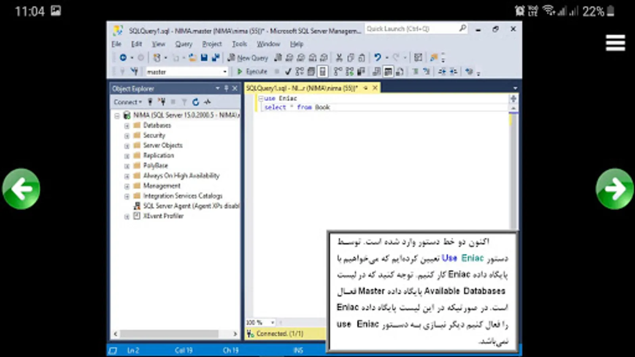Switch output to Results to File
The image size is (635, 357).
pyautogui.click(x=400, y=71)
